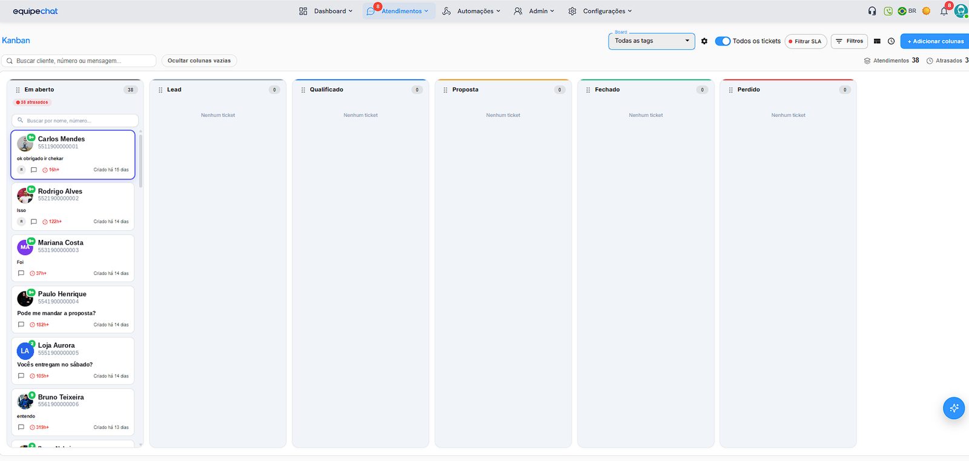Click the equipechat logo
This screenshot has height=461, width=969.
(x=35, y=11)
